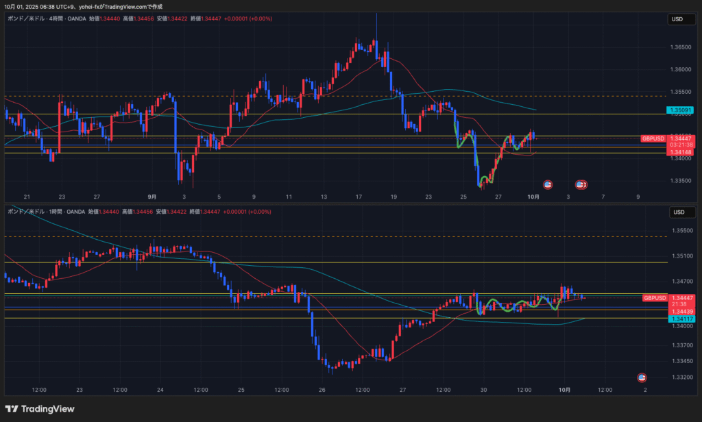Screen dimensions: 702x422
Task: Click the red 1.34148 moving average price label
Action: 680,152
